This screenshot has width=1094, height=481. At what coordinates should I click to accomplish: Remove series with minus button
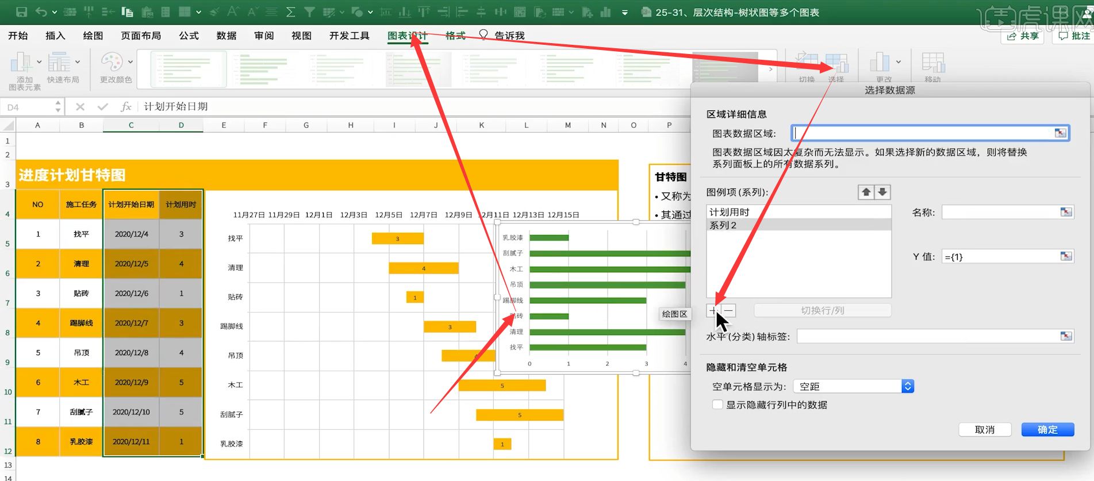[x=728, y=311]
